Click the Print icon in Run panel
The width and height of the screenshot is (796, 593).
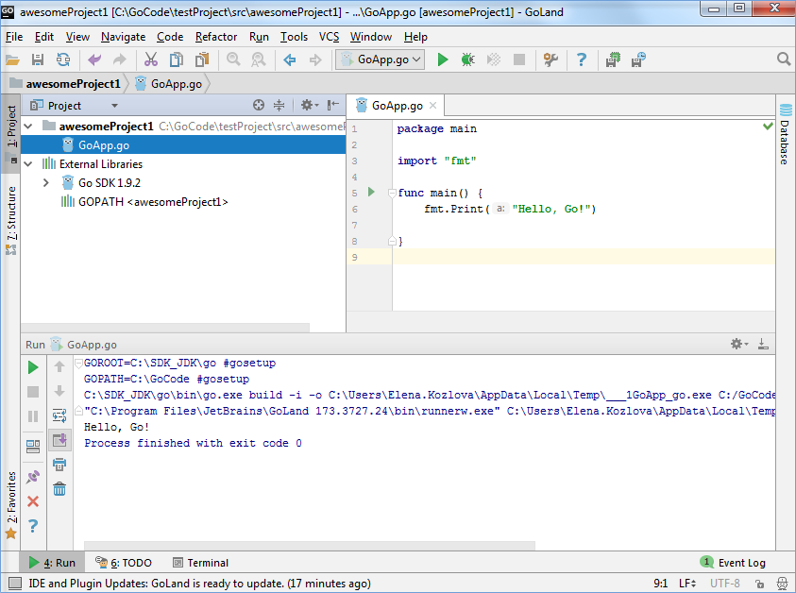(x=59, y=464)
